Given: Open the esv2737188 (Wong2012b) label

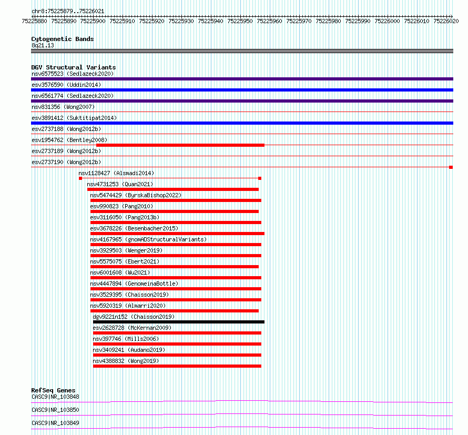Looking at the screenshot, I should tap(66, 129).
